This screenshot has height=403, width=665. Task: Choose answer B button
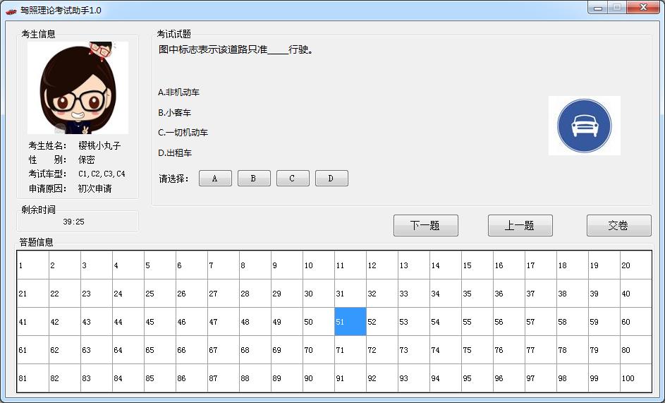click(254, 179)
